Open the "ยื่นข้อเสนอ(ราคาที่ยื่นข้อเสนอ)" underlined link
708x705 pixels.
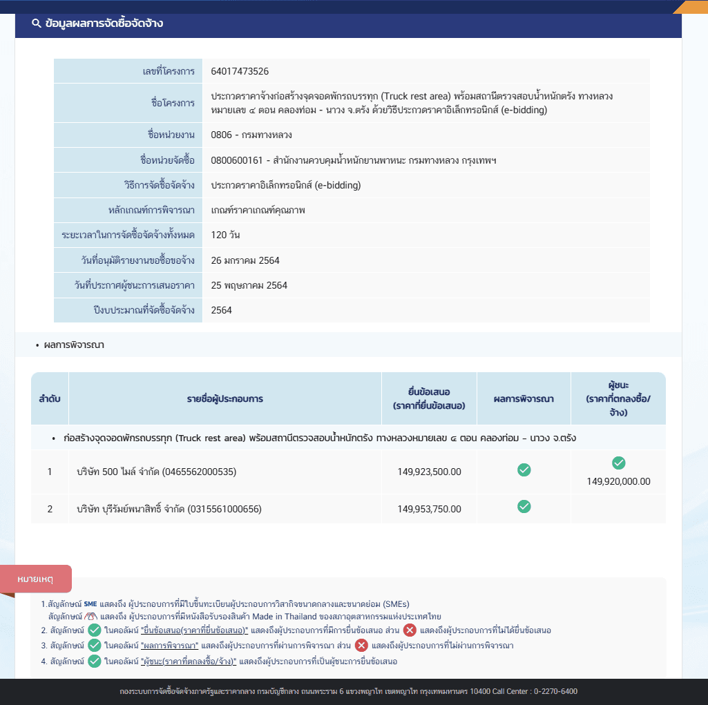(x=194, y=630)
